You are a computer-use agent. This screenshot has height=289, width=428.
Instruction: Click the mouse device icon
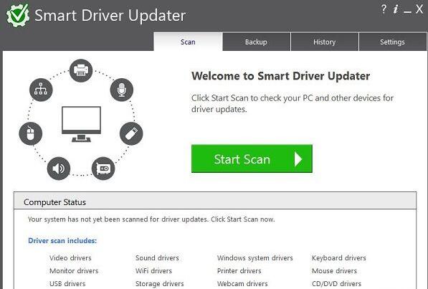pyautogui.click(x=31, y=133)
